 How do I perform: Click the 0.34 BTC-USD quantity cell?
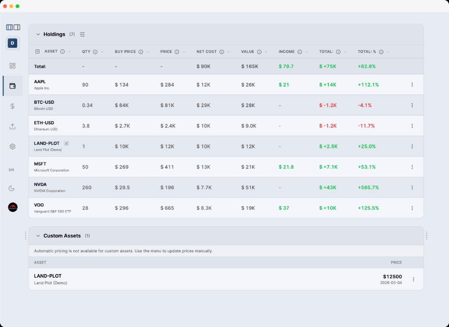coord(87,105)
